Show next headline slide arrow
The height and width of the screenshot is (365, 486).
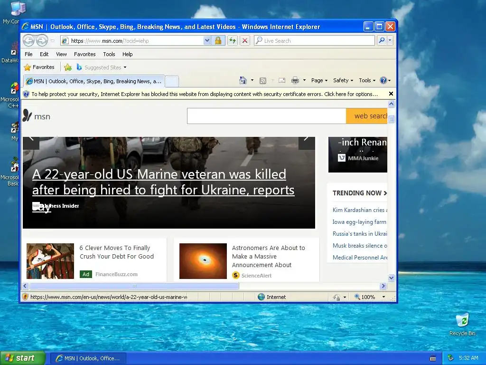click(x=307, y=143)
